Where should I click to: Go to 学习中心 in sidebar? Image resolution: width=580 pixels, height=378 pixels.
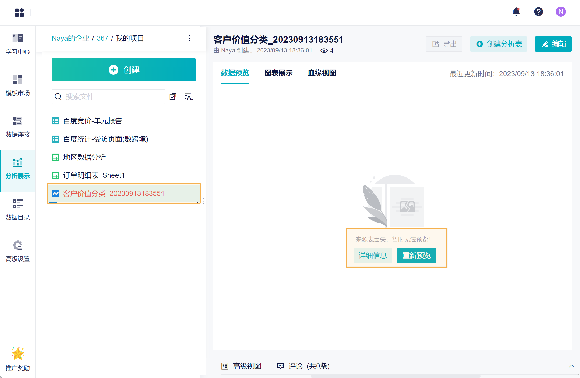coord(18,44)
